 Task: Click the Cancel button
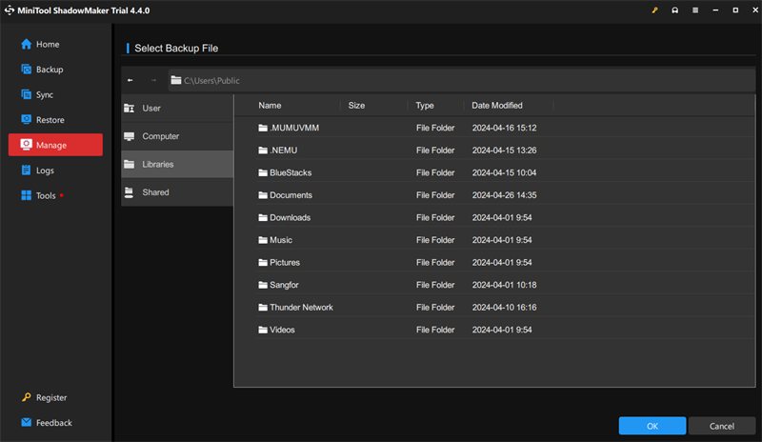pos(722,426)
